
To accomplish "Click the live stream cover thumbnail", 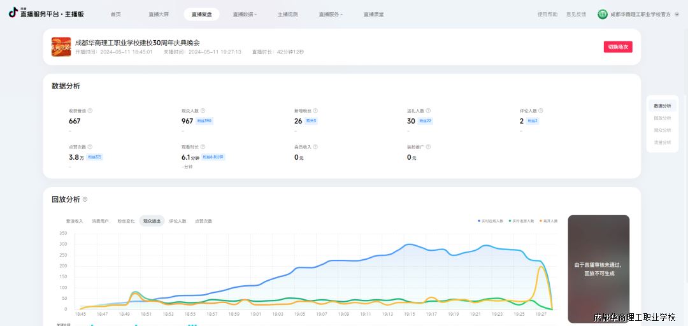I will pyautogui.click(x=61, y=46).
